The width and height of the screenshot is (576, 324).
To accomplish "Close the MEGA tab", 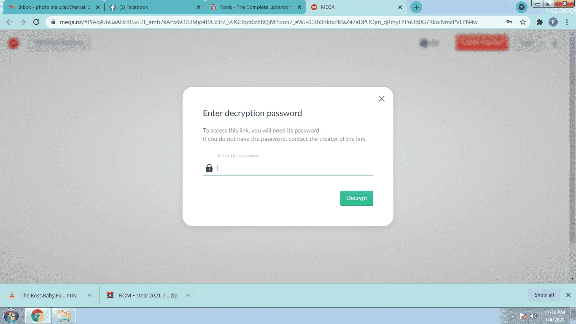I will [400, 7].
